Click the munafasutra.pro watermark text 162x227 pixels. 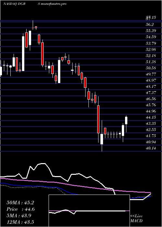pos(53,4)
